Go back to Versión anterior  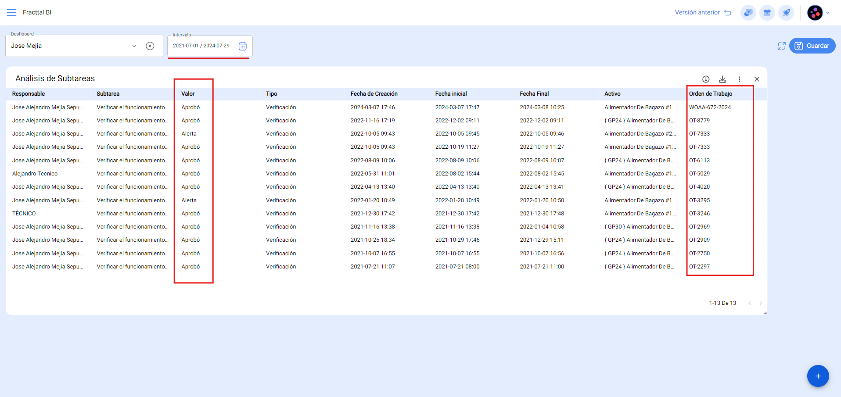(703, 13)
